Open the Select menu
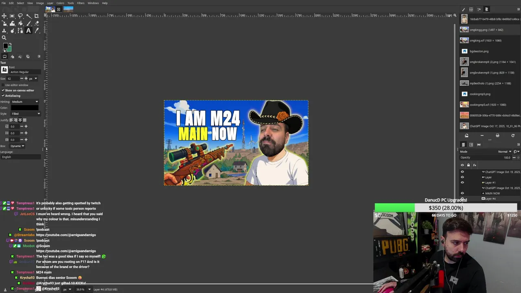The image size is (521, 293). (20, 3)
